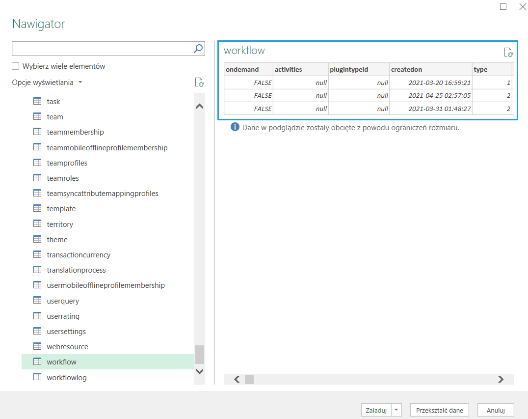528x419 pixels.
Task: Click the table icon beside territory
Action: click(37, 224)
